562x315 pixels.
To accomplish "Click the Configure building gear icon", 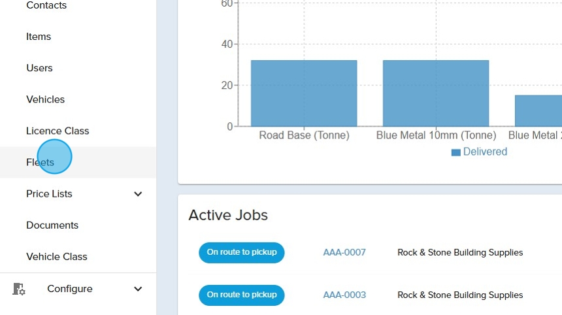I will (x=19, y=289).
